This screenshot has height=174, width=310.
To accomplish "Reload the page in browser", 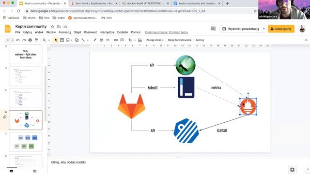I will [x=18, y=11].
